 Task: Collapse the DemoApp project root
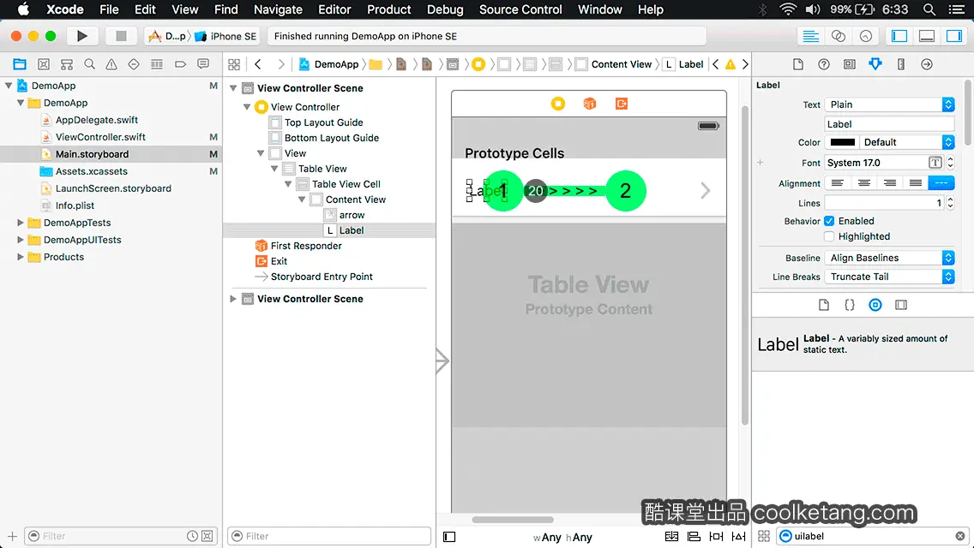coord(9,86)
